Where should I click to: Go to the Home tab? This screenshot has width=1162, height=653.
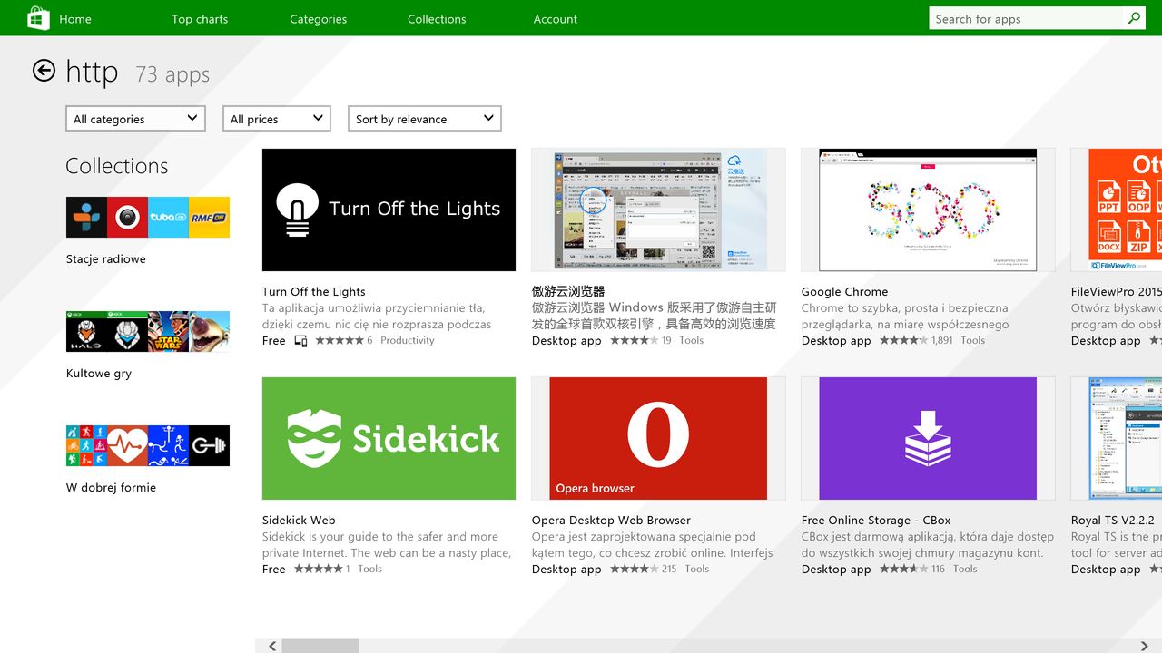(x=75, y=19)
